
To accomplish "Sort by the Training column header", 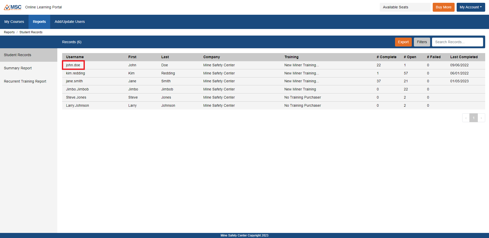I will click(x=291, y=57).
